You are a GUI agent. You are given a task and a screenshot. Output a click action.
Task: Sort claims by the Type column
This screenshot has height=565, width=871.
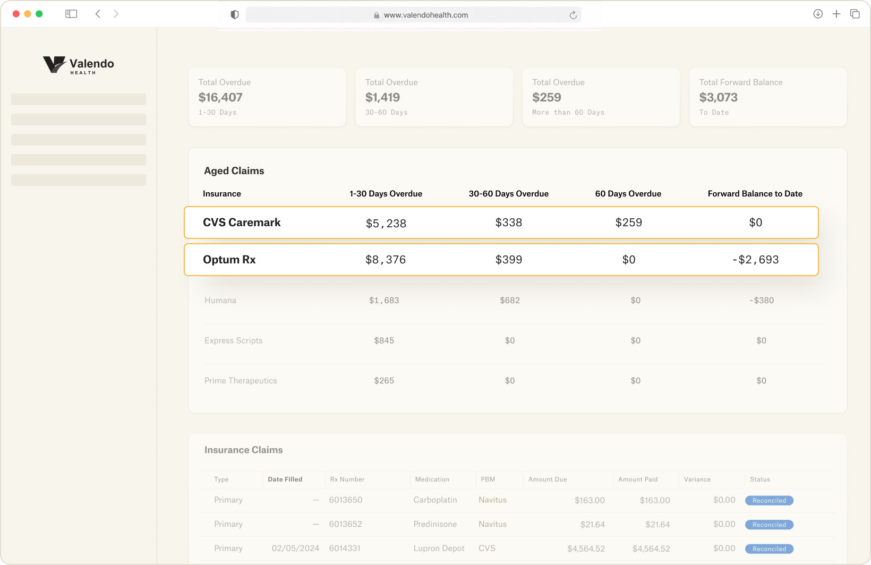(221, 480)
